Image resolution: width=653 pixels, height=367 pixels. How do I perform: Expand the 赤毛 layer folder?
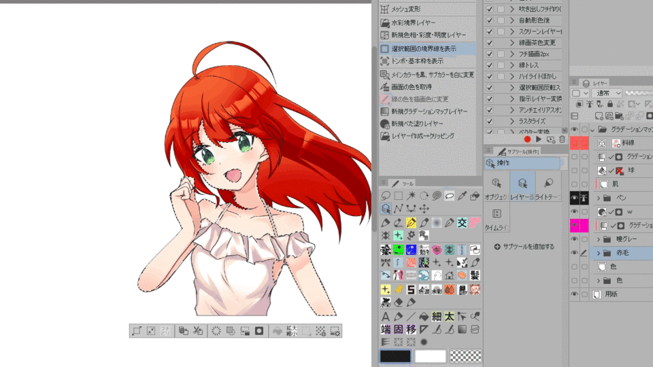(599, 254)
